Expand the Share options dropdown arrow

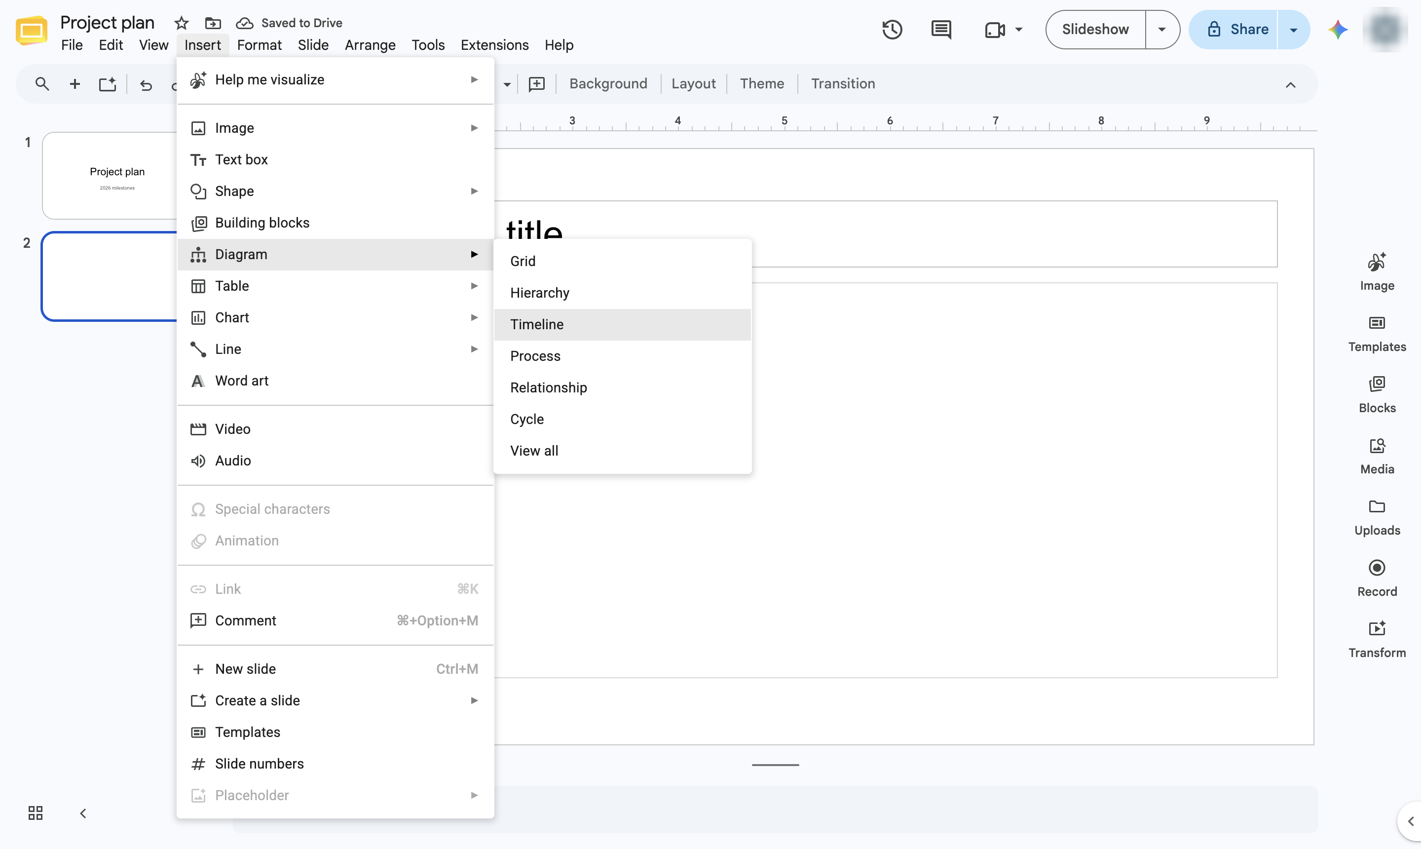pyautogui.click(x=1293, y=29)
